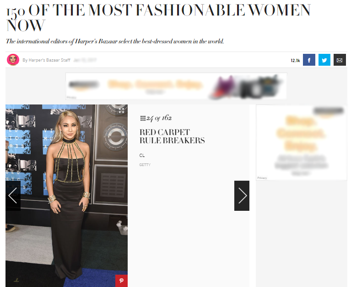Click the Privacy link on top banner
This screenshot has width=351, height=287.
[x=71, y=97]
